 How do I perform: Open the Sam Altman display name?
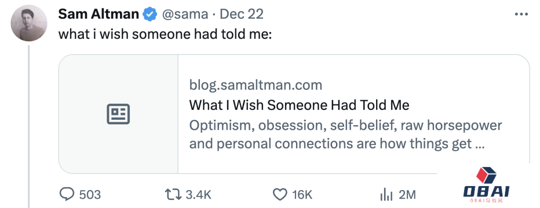click(98, 14)
